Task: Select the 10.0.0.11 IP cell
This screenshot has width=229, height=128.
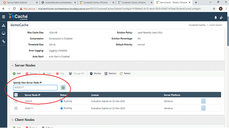Action: point(29,108)
